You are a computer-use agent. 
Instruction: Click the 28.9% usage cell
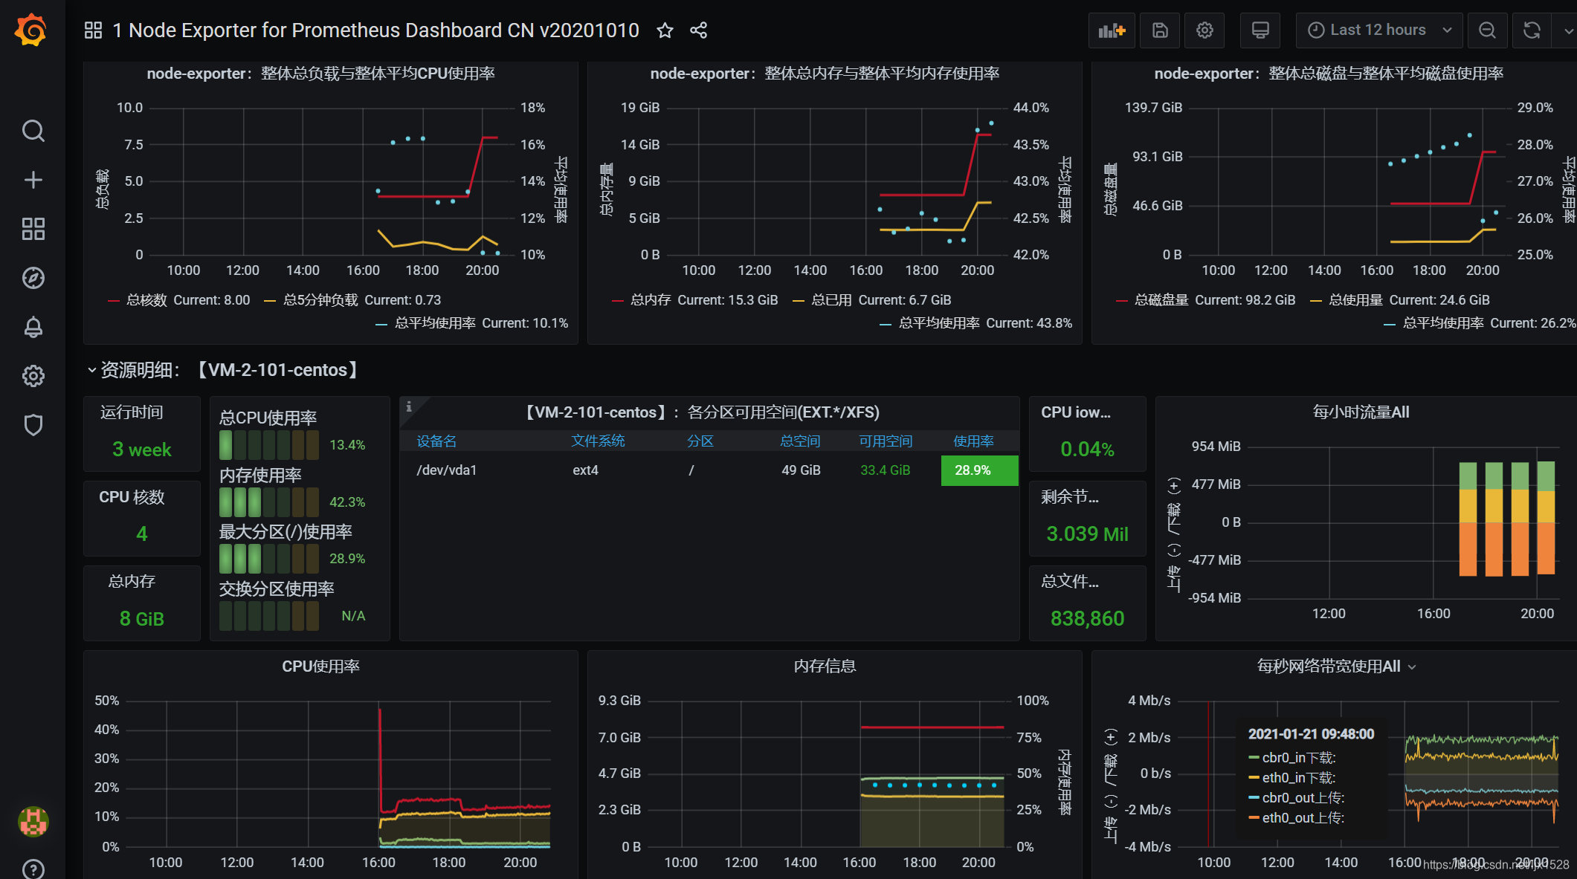click(x=979, y=470)
